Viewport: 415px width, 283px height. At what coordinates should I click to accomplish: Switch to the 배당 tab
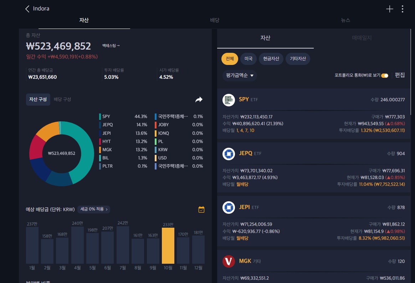pyautogui.click(x=215, y=20)
